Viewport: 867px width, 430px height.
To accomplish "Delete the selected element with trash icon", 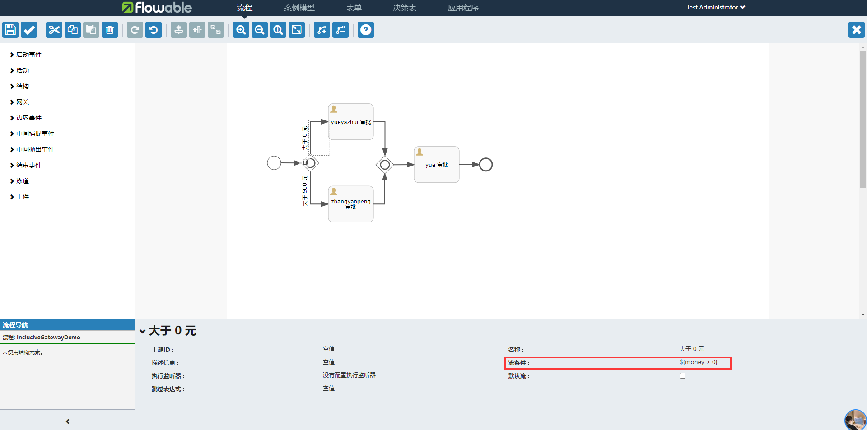I will tap(110, 30).
